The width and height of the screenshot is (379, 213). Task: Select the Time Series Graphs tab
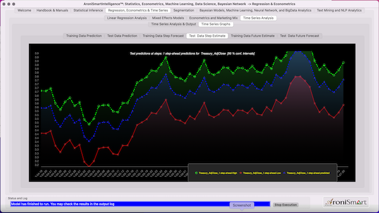pyautogui.click(x=216, y=24)
